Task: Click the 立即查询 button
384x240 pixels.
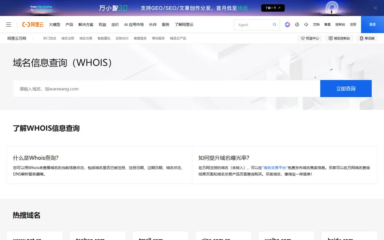Action: [x=346, y=89]
